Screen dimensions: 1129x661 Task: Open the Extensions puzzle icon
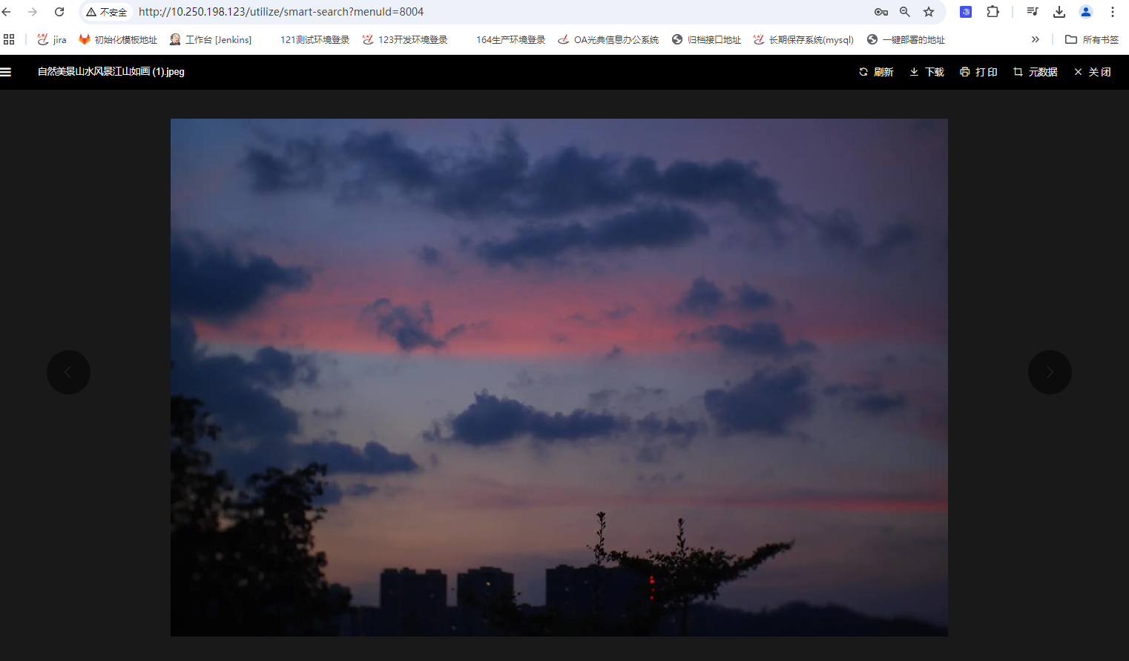coord(993,12)
